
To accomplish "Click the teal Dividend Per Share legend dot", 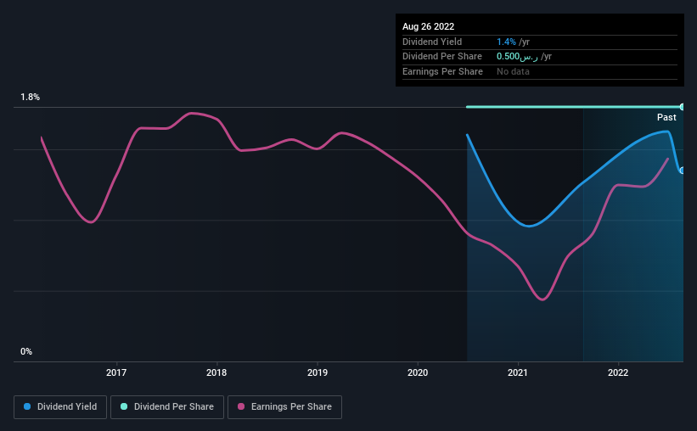I will (124, 406).
